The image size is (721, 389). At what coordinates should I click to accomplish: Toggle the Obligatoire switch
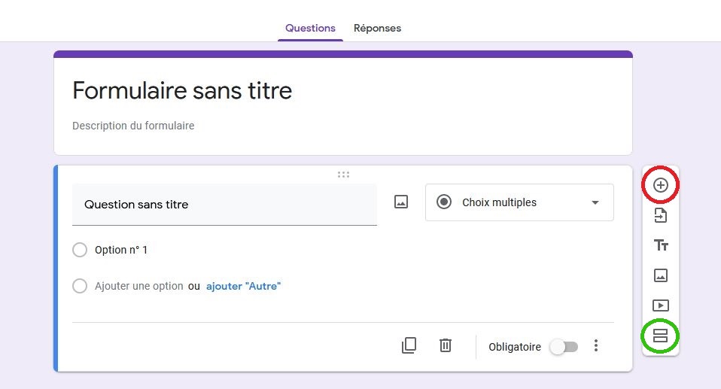pos(564,347)
